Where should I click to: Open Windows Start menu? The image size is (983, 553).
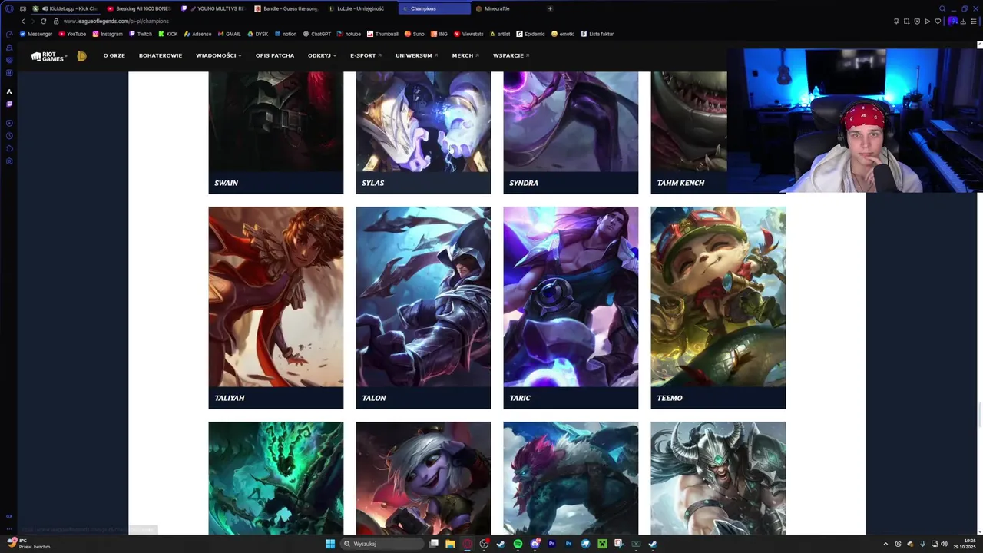point(330,544)
